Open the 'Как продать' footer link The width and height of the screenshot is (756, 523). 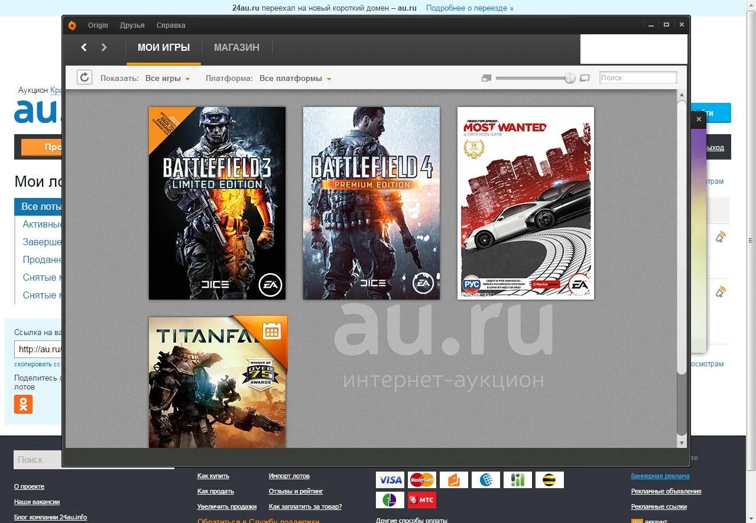(216, 491)
